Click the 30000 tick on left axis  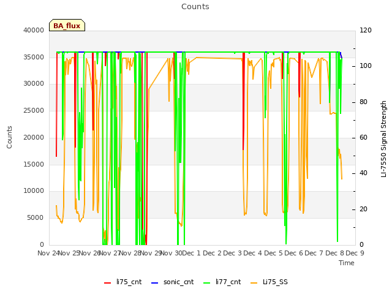point(34,83)
